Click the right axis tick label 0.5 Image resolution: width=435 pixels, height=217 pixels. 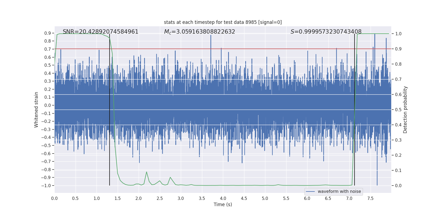398,110
